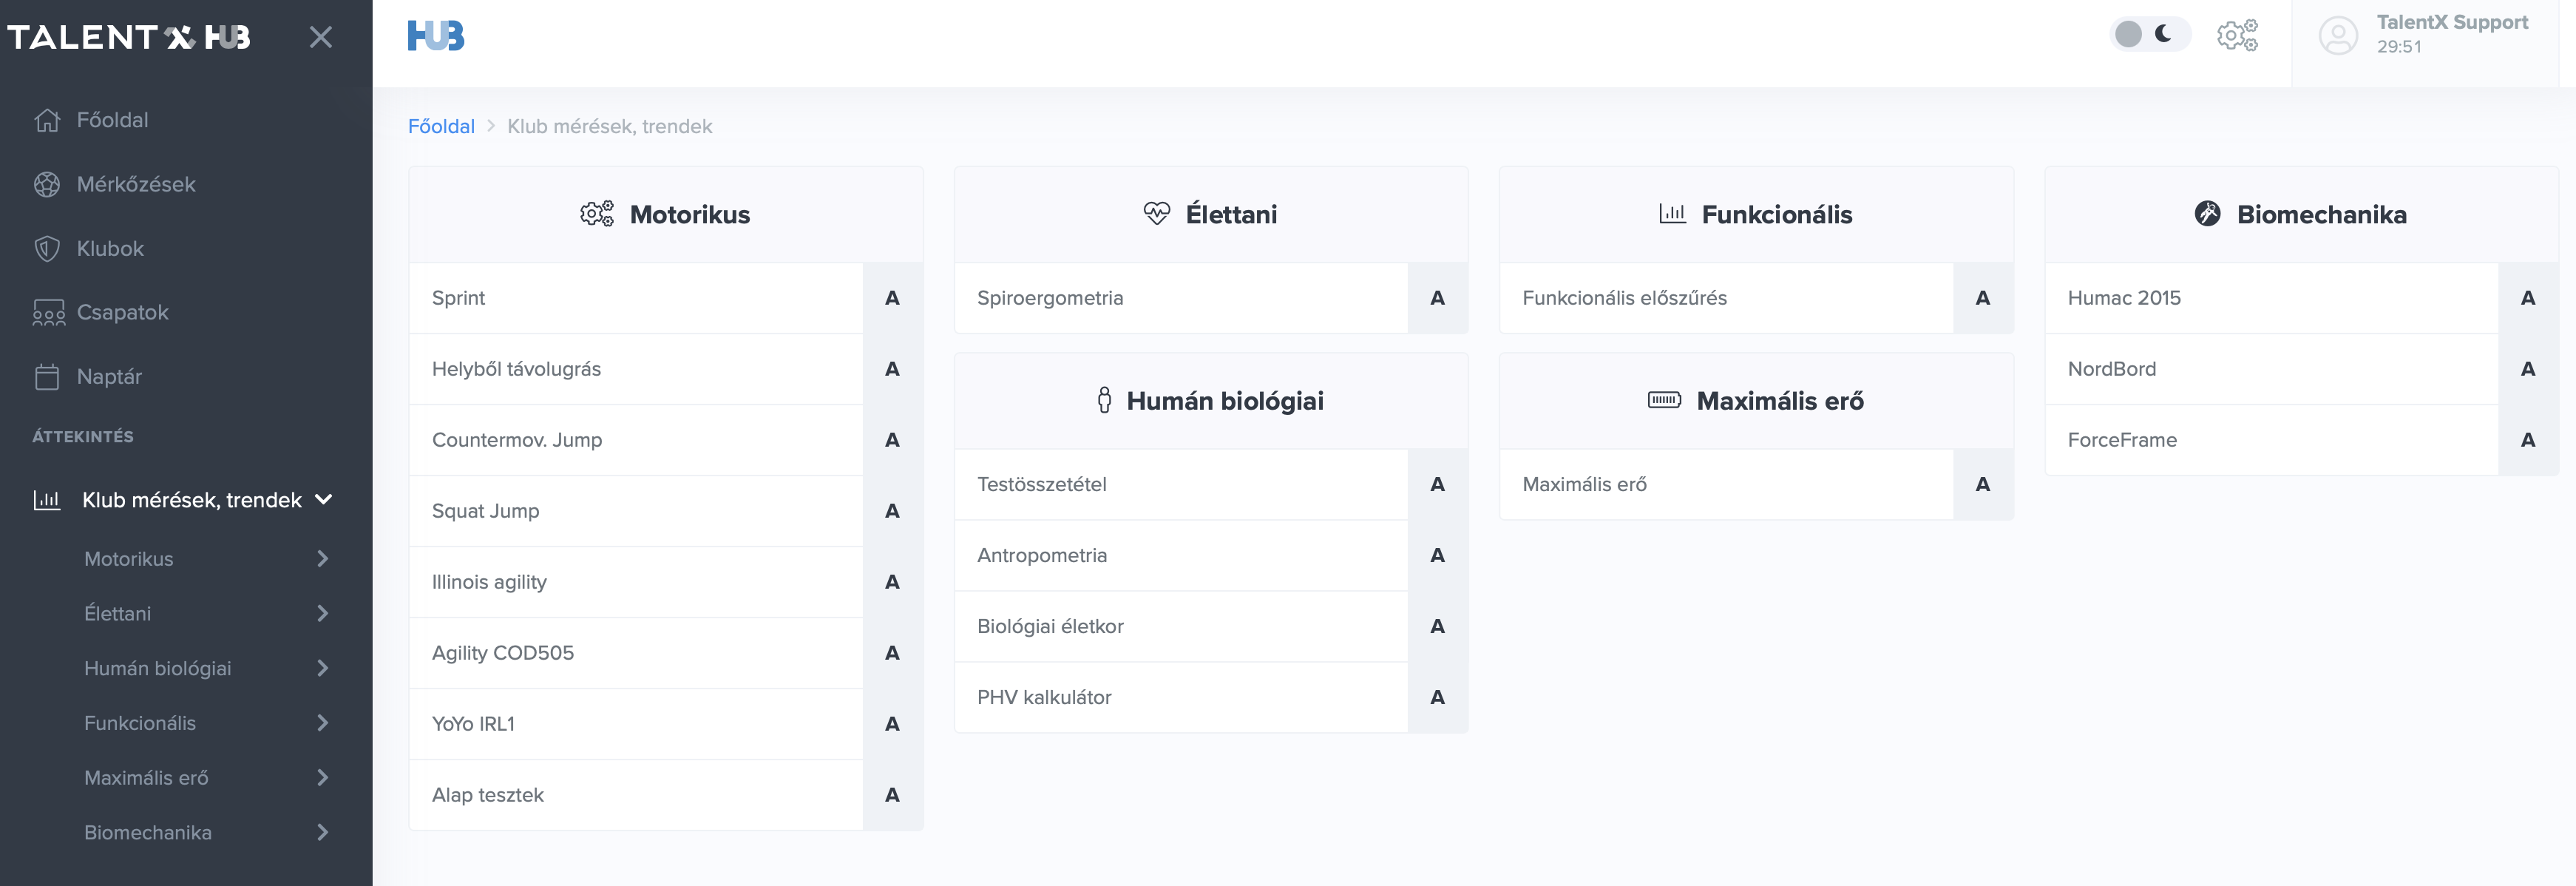Open Naptár calendar menu item
The width and height of the screenshot is (2576, 886).
coord(109,377)
